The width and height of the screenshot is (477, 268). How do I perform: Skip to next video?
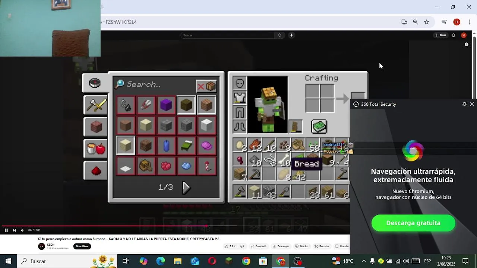(x=14, y=230)
